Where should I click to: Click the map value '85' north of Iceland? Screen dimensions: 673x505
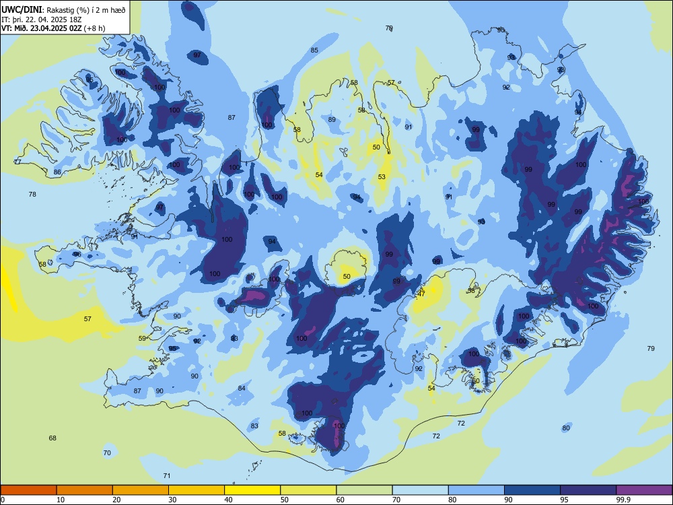pyautogui.click(x=314, y=50)
